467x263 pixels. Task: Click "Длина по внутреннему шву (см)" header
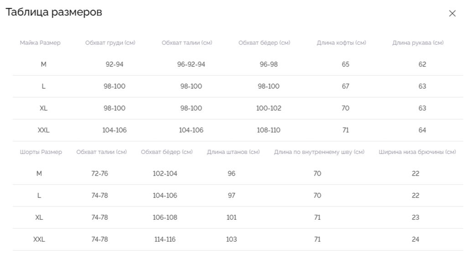pos(319,152)
